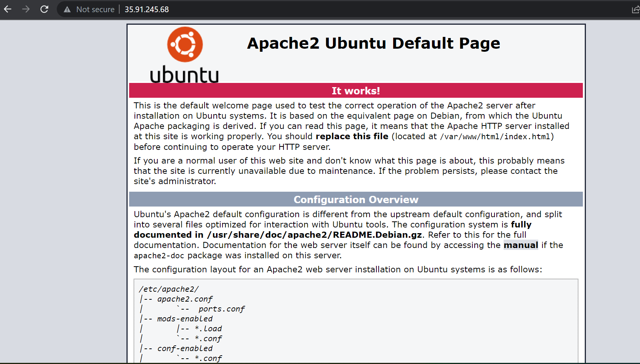Screen dimensions: 640x364
Task: Select the '/etc/apache2/' directory entry
Action: pyautogui.click(x=169, y=289)
